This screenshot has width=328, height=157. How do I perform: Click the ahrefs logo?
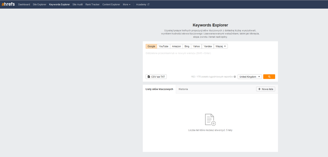tap(8, 4)
